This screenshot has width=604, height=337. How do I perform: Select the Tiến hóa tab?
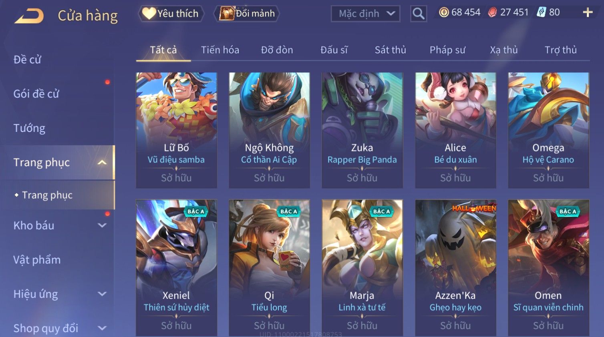220,50
